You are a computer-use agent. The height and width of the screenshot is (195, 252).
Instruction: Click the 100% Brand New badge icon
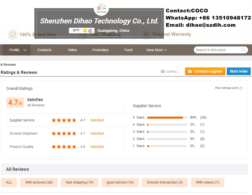13,35
